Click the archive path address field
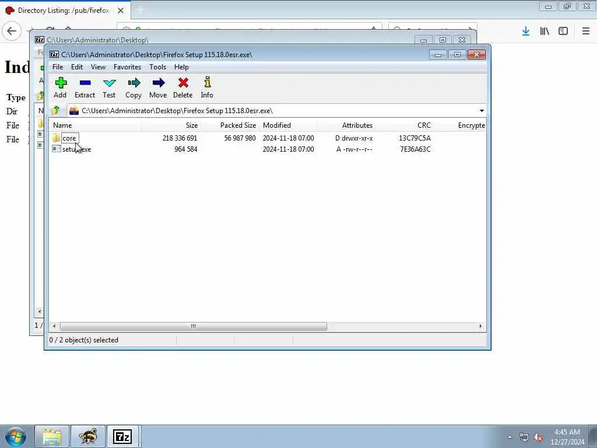 pyautogui.click(x=272, y=111)
